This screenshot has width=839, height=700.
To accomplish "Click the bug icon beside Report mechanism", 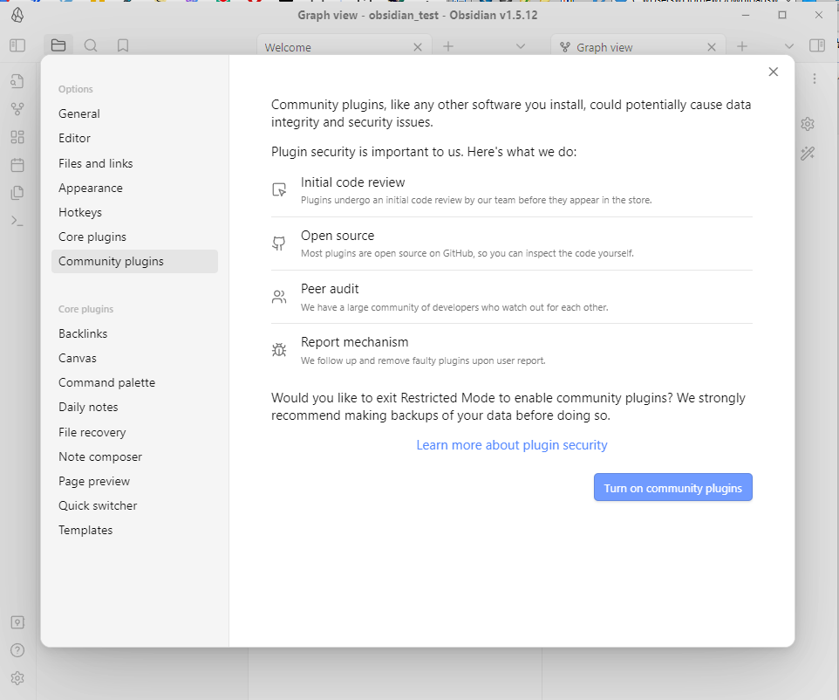I will pos(279,350).
